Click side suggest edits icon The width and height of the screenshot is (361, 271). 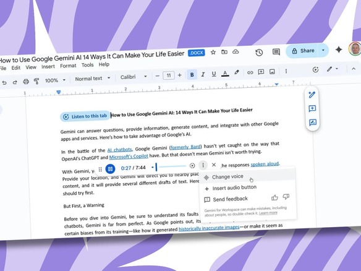tap(313, 123)
